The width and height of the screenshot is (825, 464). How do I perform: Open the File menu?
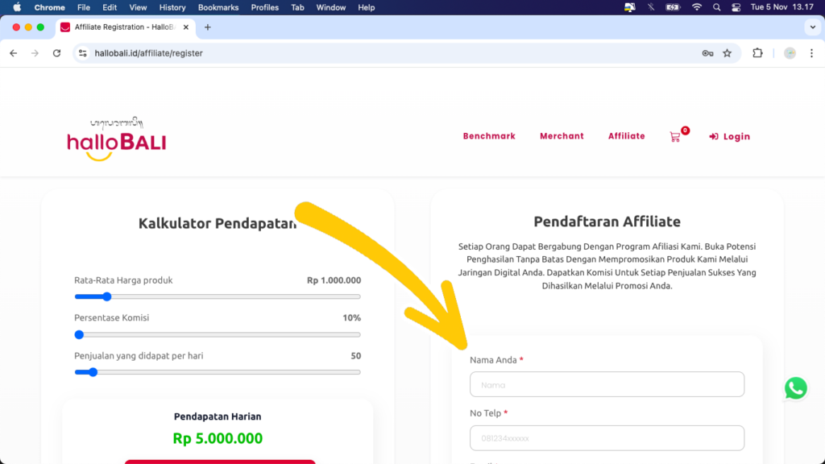pyautogui.click(x=83, y=7)
